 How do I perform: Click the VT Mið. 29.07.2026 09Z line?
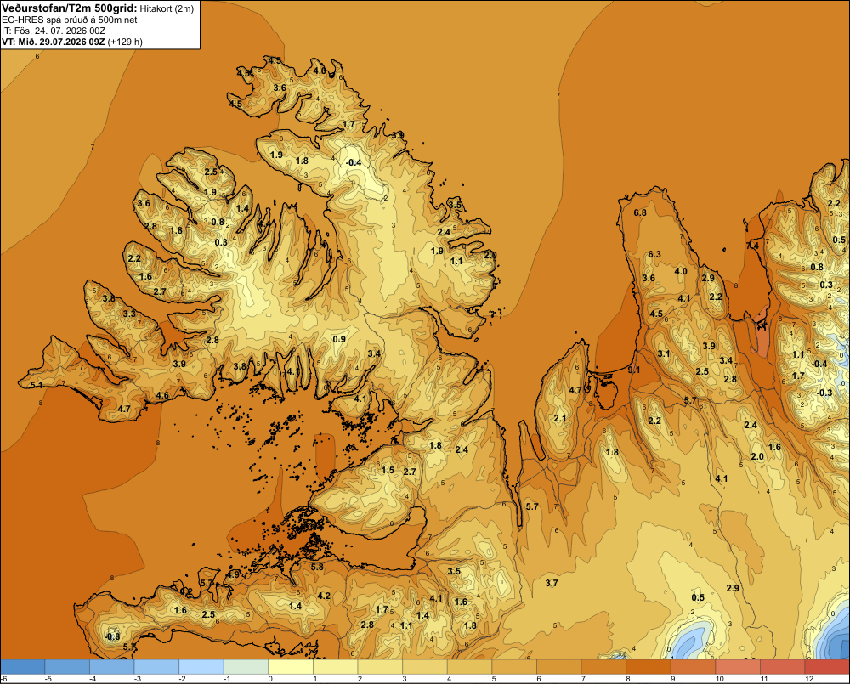(72, 42)
